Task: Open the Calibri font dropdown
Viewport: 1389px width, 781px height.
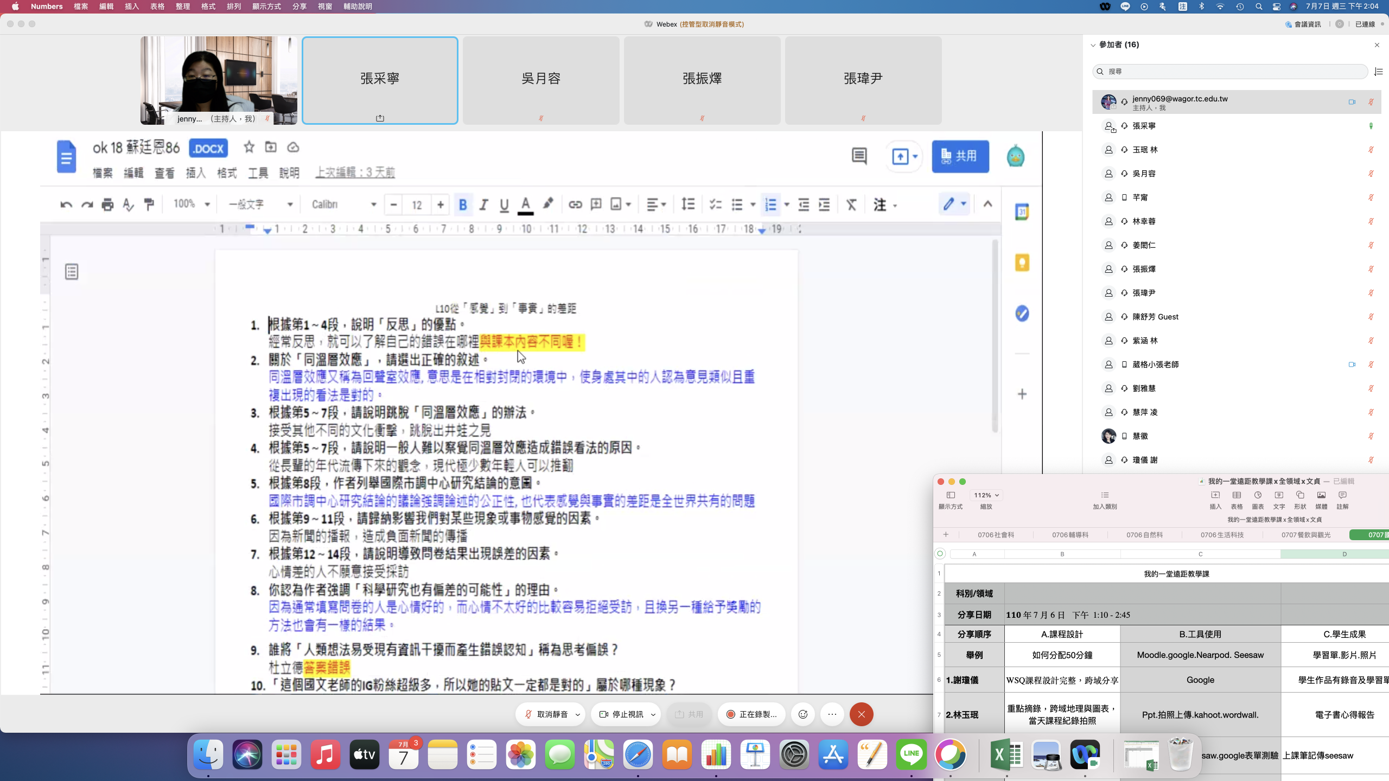Action: pos(344,204)
